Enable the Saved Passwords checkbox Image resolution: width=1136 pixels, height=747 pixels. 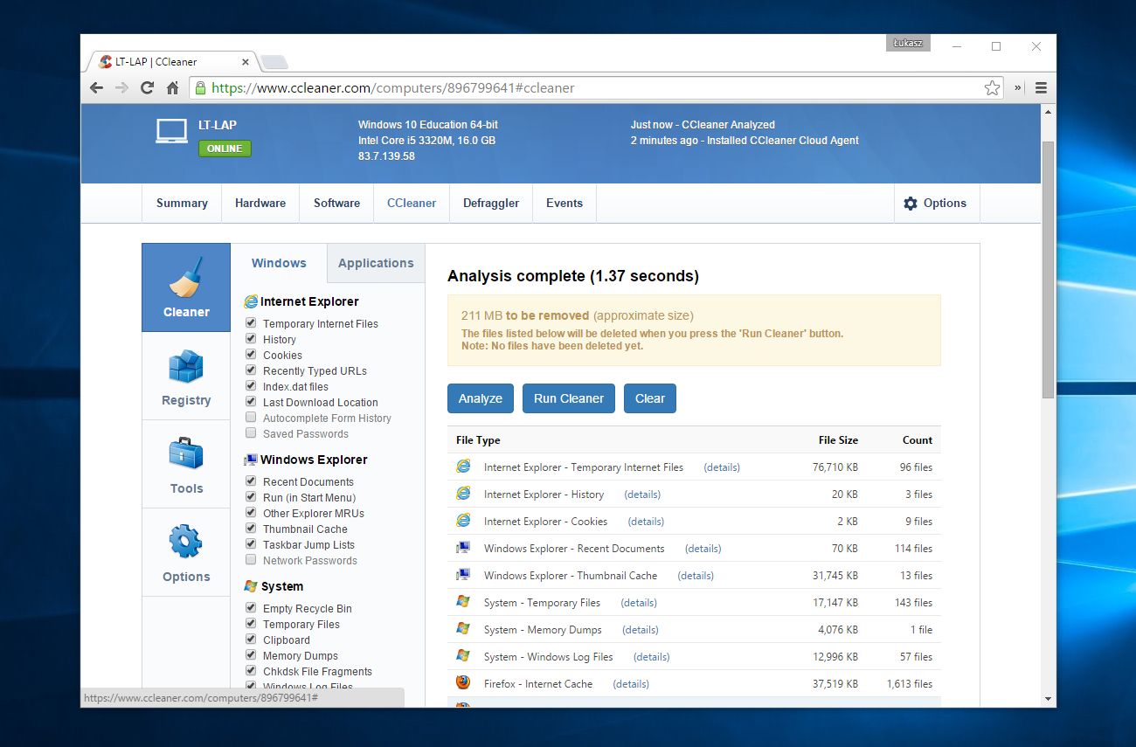click(x=251, y=433)
